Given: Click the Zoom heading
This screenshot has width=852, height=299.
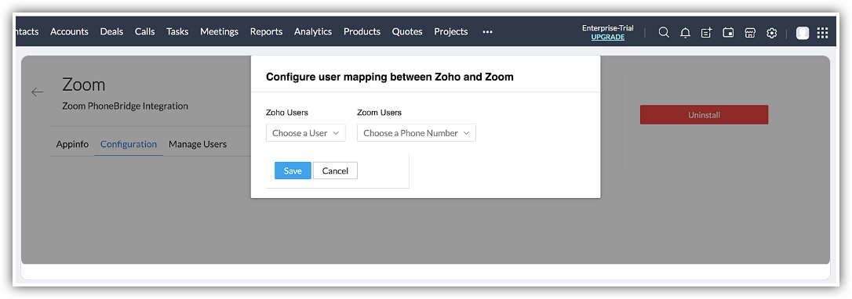Looking at the screenshot, I should pyautogui.click(x=84, y=85).
